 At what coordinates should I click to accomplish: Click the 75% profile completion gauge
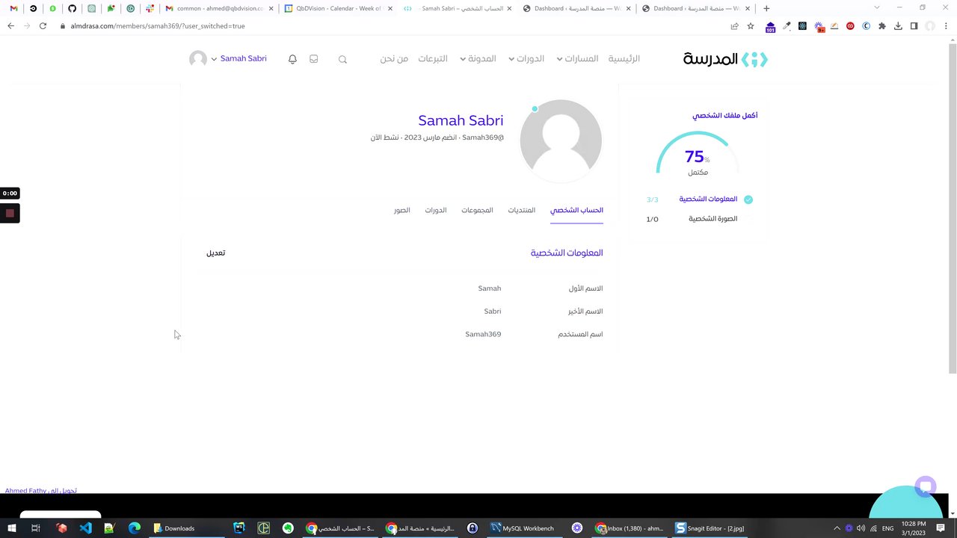tap(697, 154)
